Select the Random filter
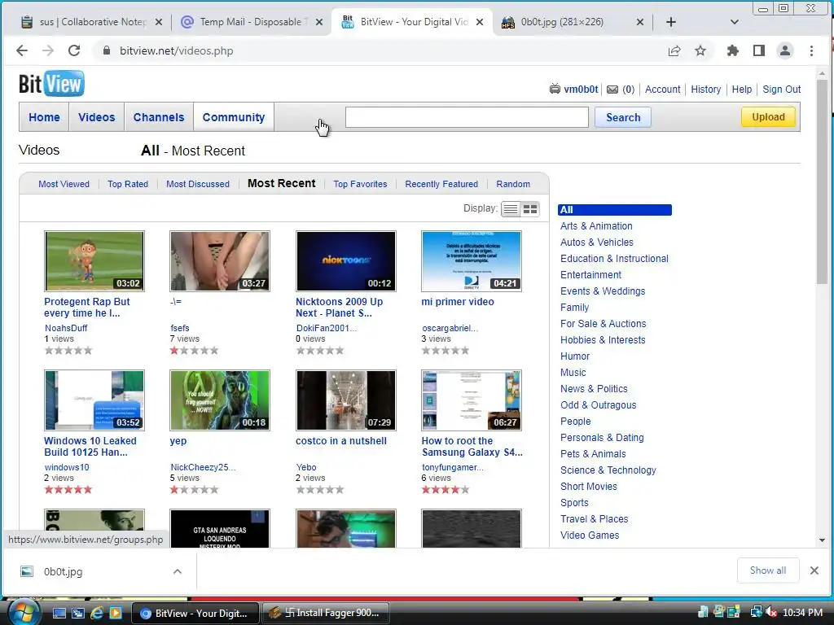The height and width of the screenshot is (625, 834). click(513, 184)
